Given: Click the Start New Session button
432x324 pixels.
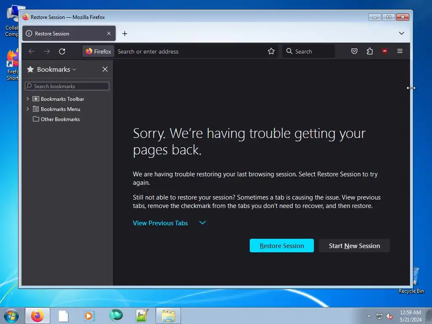Looking at the screenshot, I should click(x=354, y=246).
